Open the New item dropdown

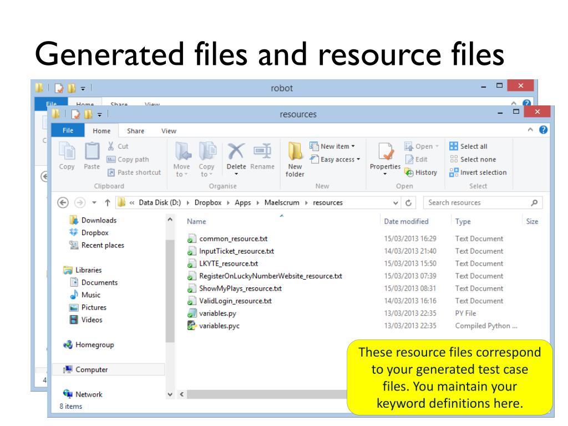pyautogui.click(x=333, y=146)
